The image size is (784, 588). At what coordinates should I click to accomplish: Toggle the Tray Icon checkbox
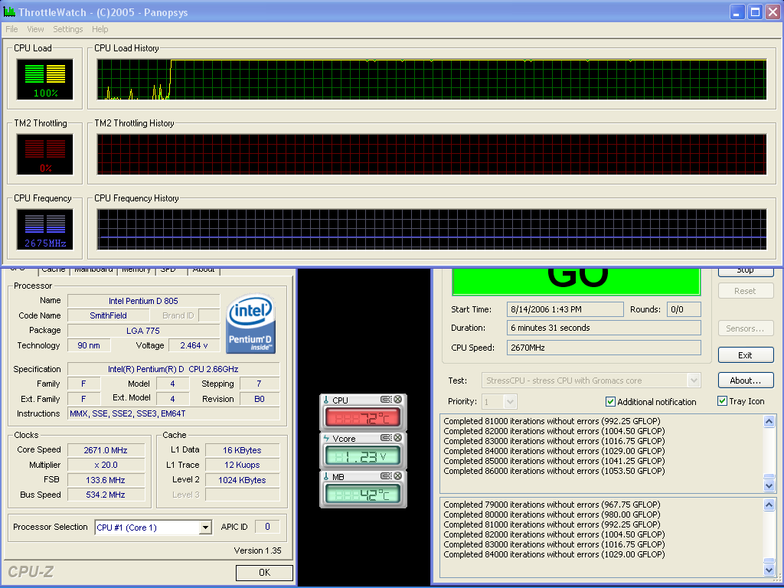pyautogui.click(x=722, y=401)
